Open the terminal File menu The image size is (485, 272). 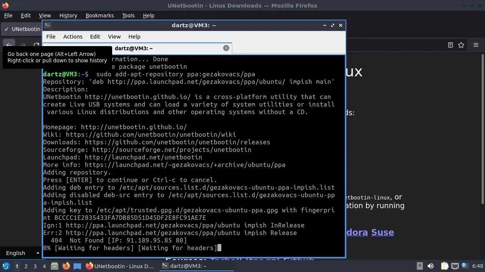click(51, 37)
